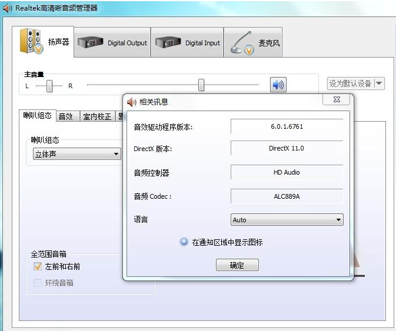Click the speaker icon on 扬声器 tab
Viewport: 396px width, 331px height.
(x=32, y=42)
